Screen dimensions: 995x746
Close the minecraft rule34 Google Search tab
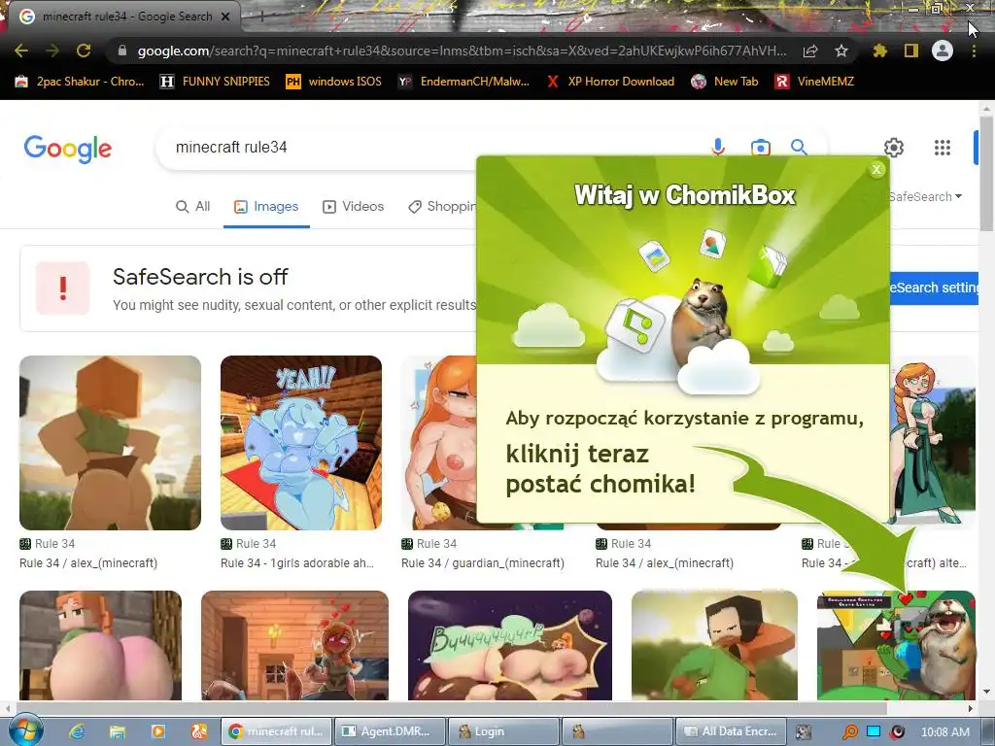(225, 17)
